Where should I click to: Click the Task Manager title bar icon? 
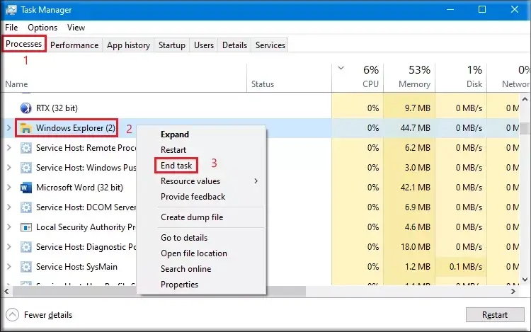point(11,9)
